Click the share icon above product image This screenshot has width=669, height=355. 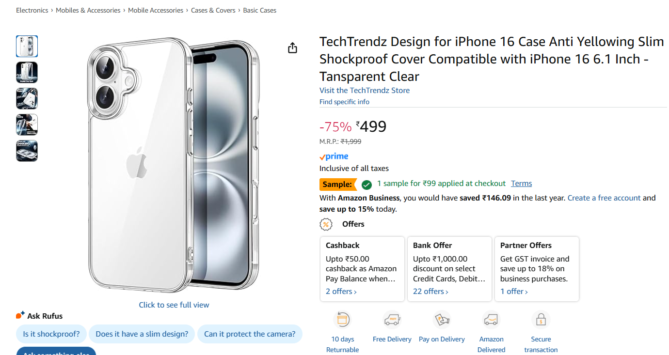[292, 47]
